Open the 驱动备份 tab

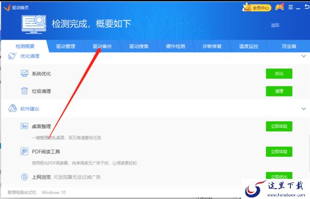pyautogui.click(x=102, y=46)
